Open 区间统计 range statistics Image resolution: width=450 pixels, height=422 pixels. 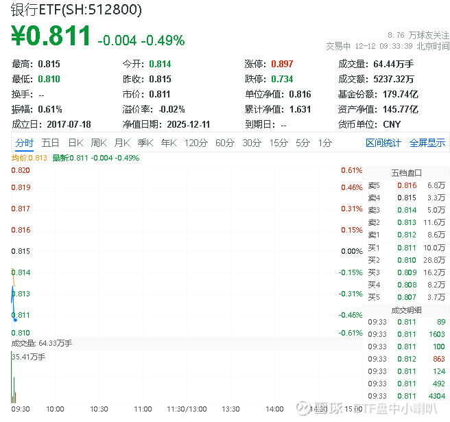[x=383, y=143]
